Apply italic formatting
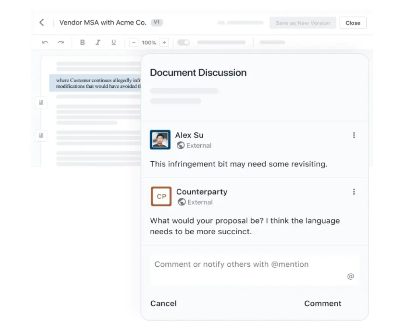405x332 pixels. [98, 42]
